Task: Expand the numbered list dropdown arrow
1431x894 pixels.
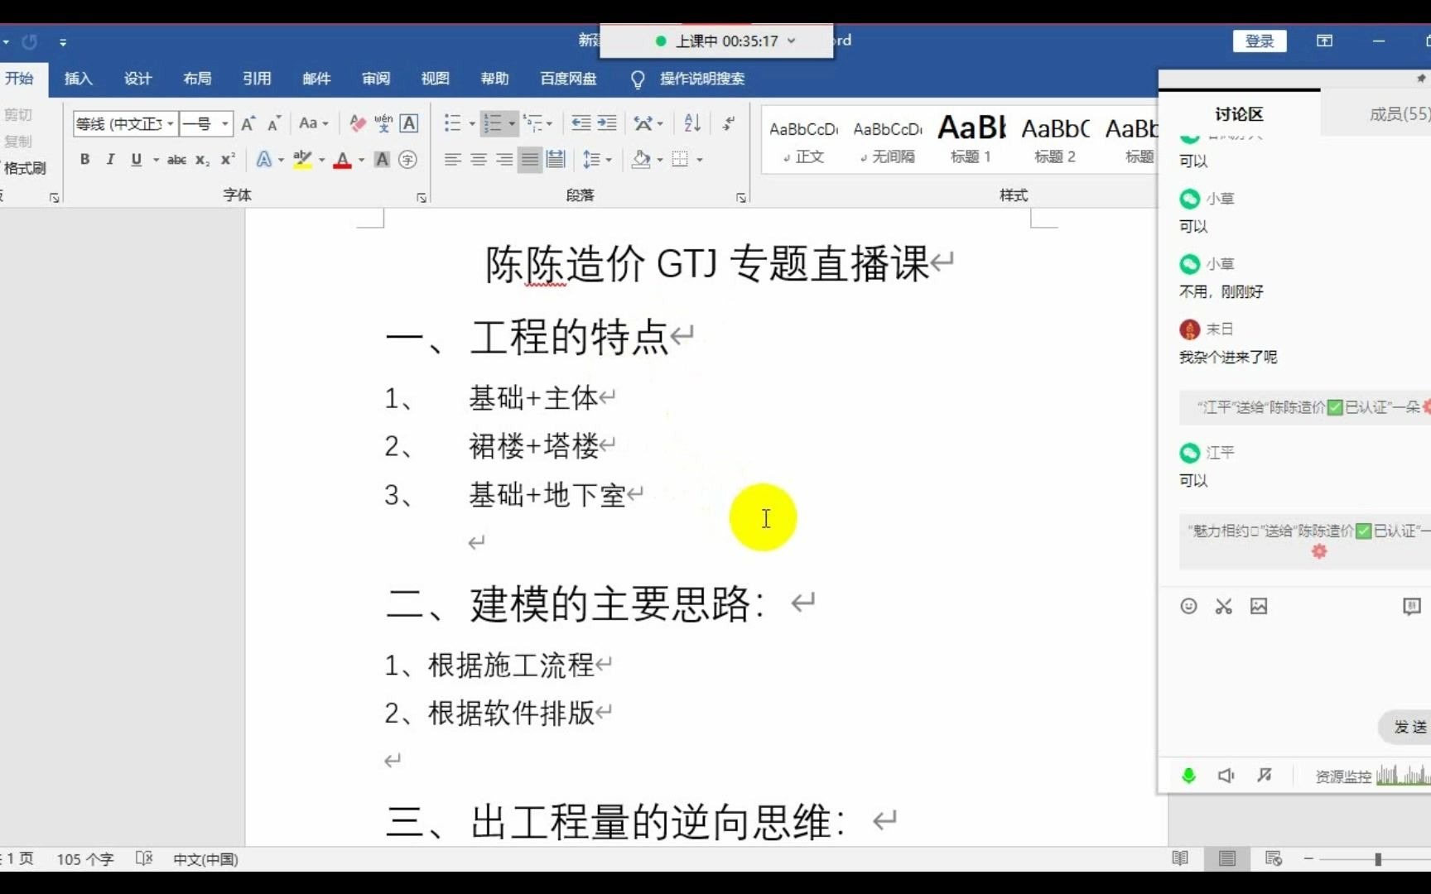Action: coord(511,123)
